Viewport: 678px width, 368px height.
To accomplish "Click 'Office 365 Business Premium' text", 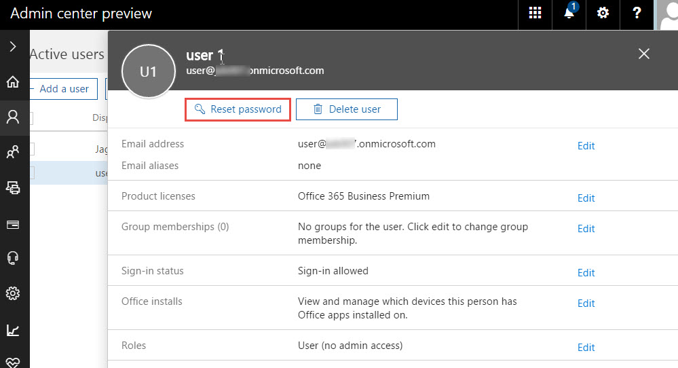I will pos(364,196).
